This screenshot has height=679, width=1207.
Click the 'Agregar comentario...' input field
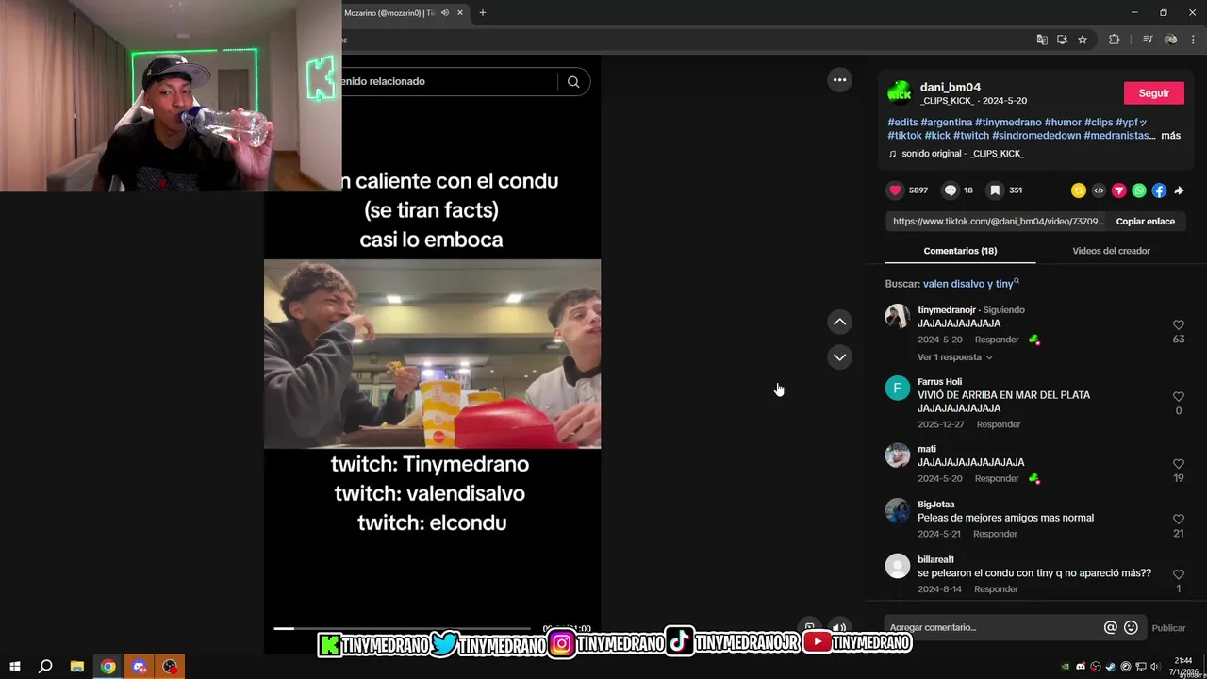pos(993,628)
